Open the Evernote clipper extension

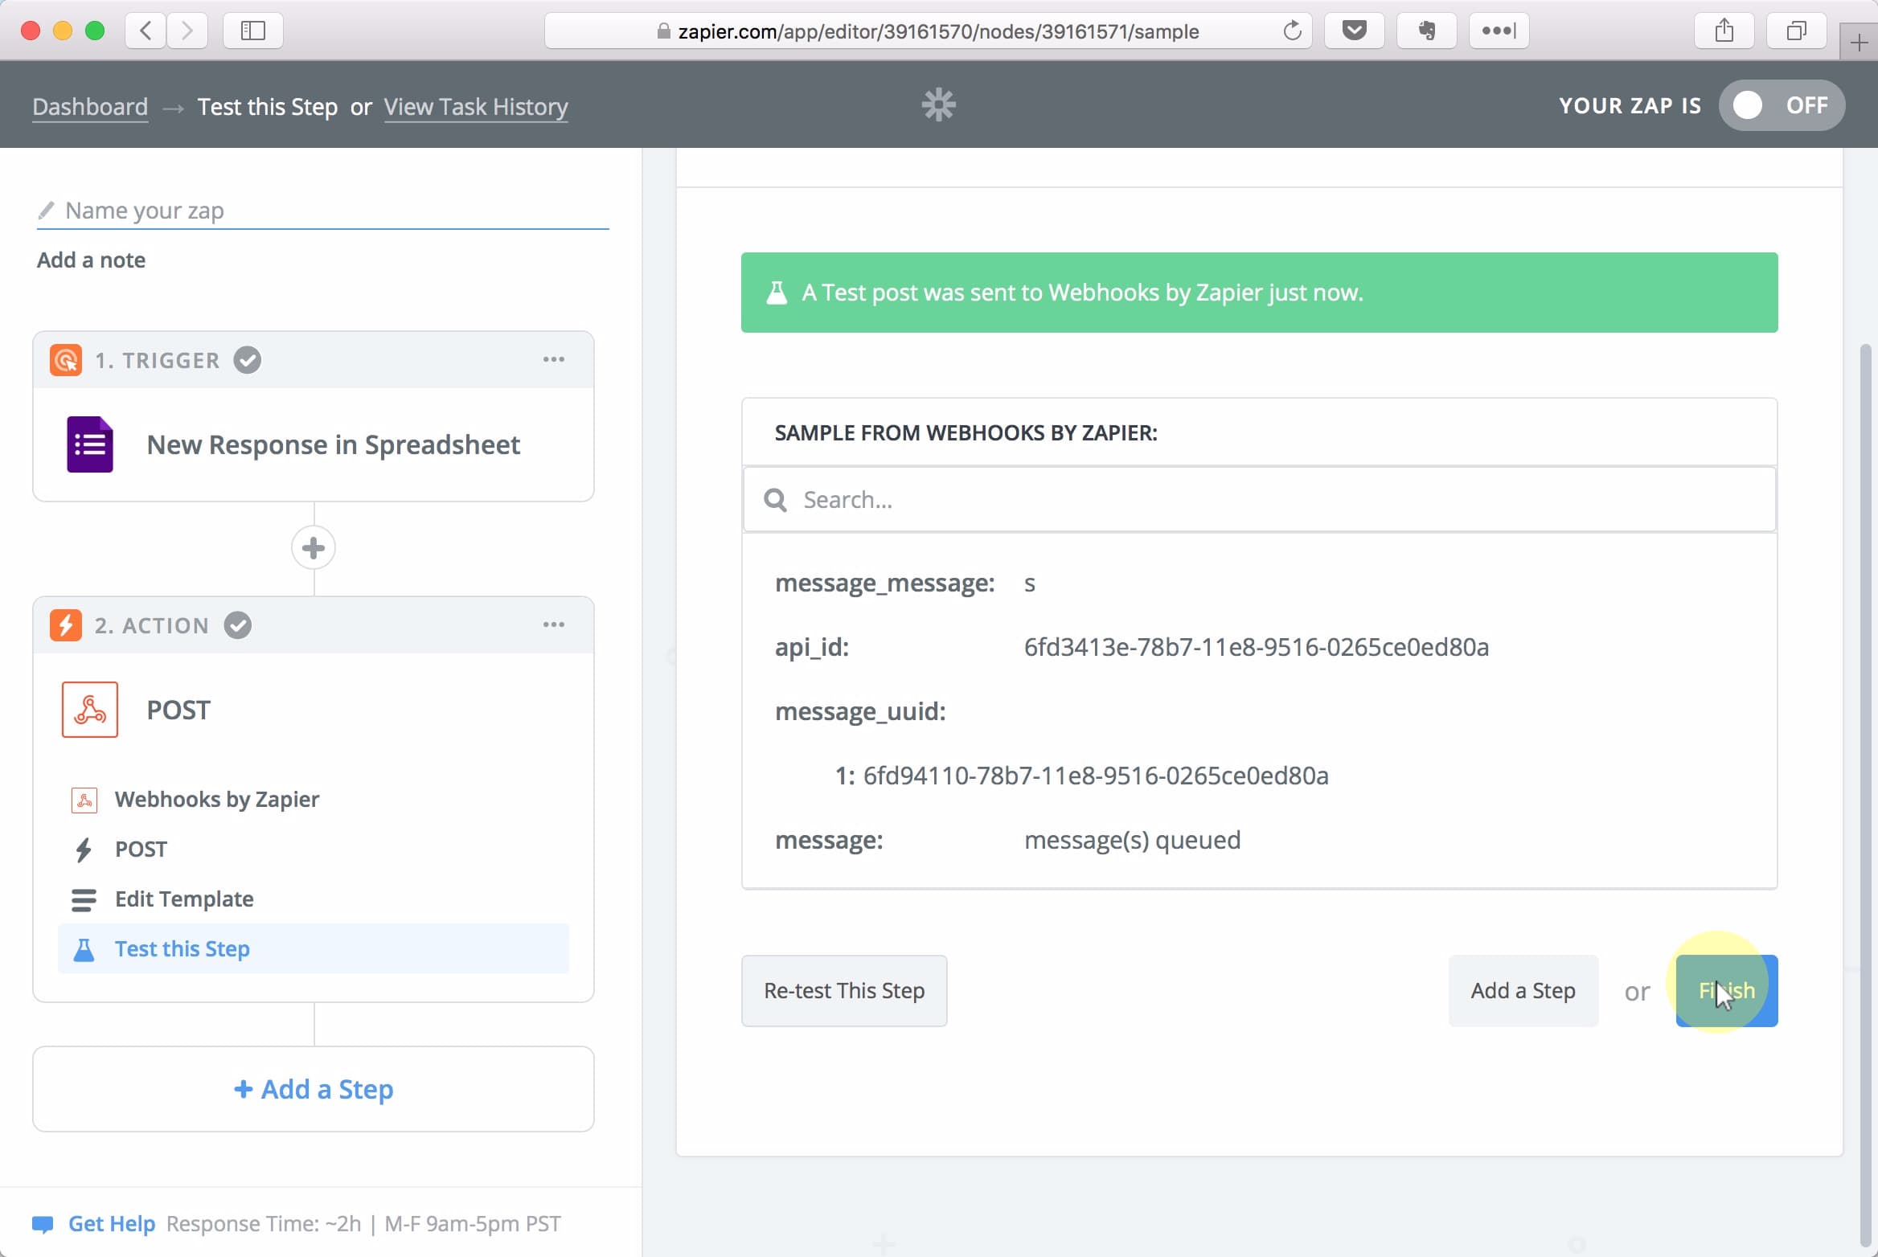click(1426, 31)
